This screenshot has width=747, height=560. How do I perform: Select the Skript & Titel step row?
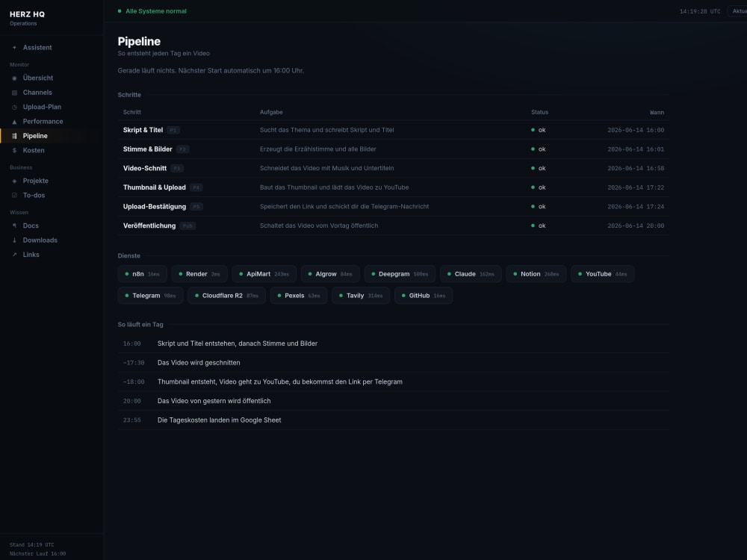[x=393, y=130]
